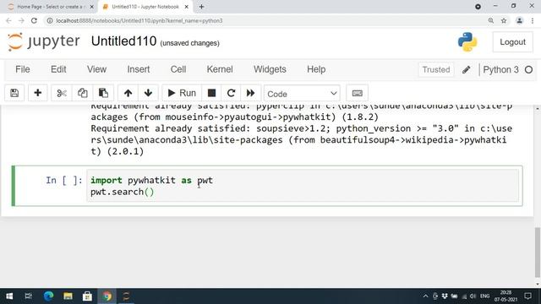Open the Help menu

point(316,69)
